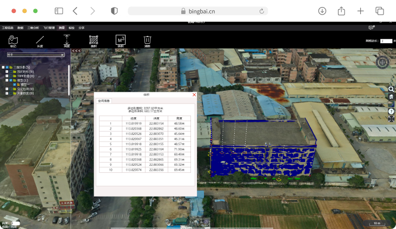Viewport: 396px width, 229px height.
Task: Click the help question mark icon
Action: (391, 111)
